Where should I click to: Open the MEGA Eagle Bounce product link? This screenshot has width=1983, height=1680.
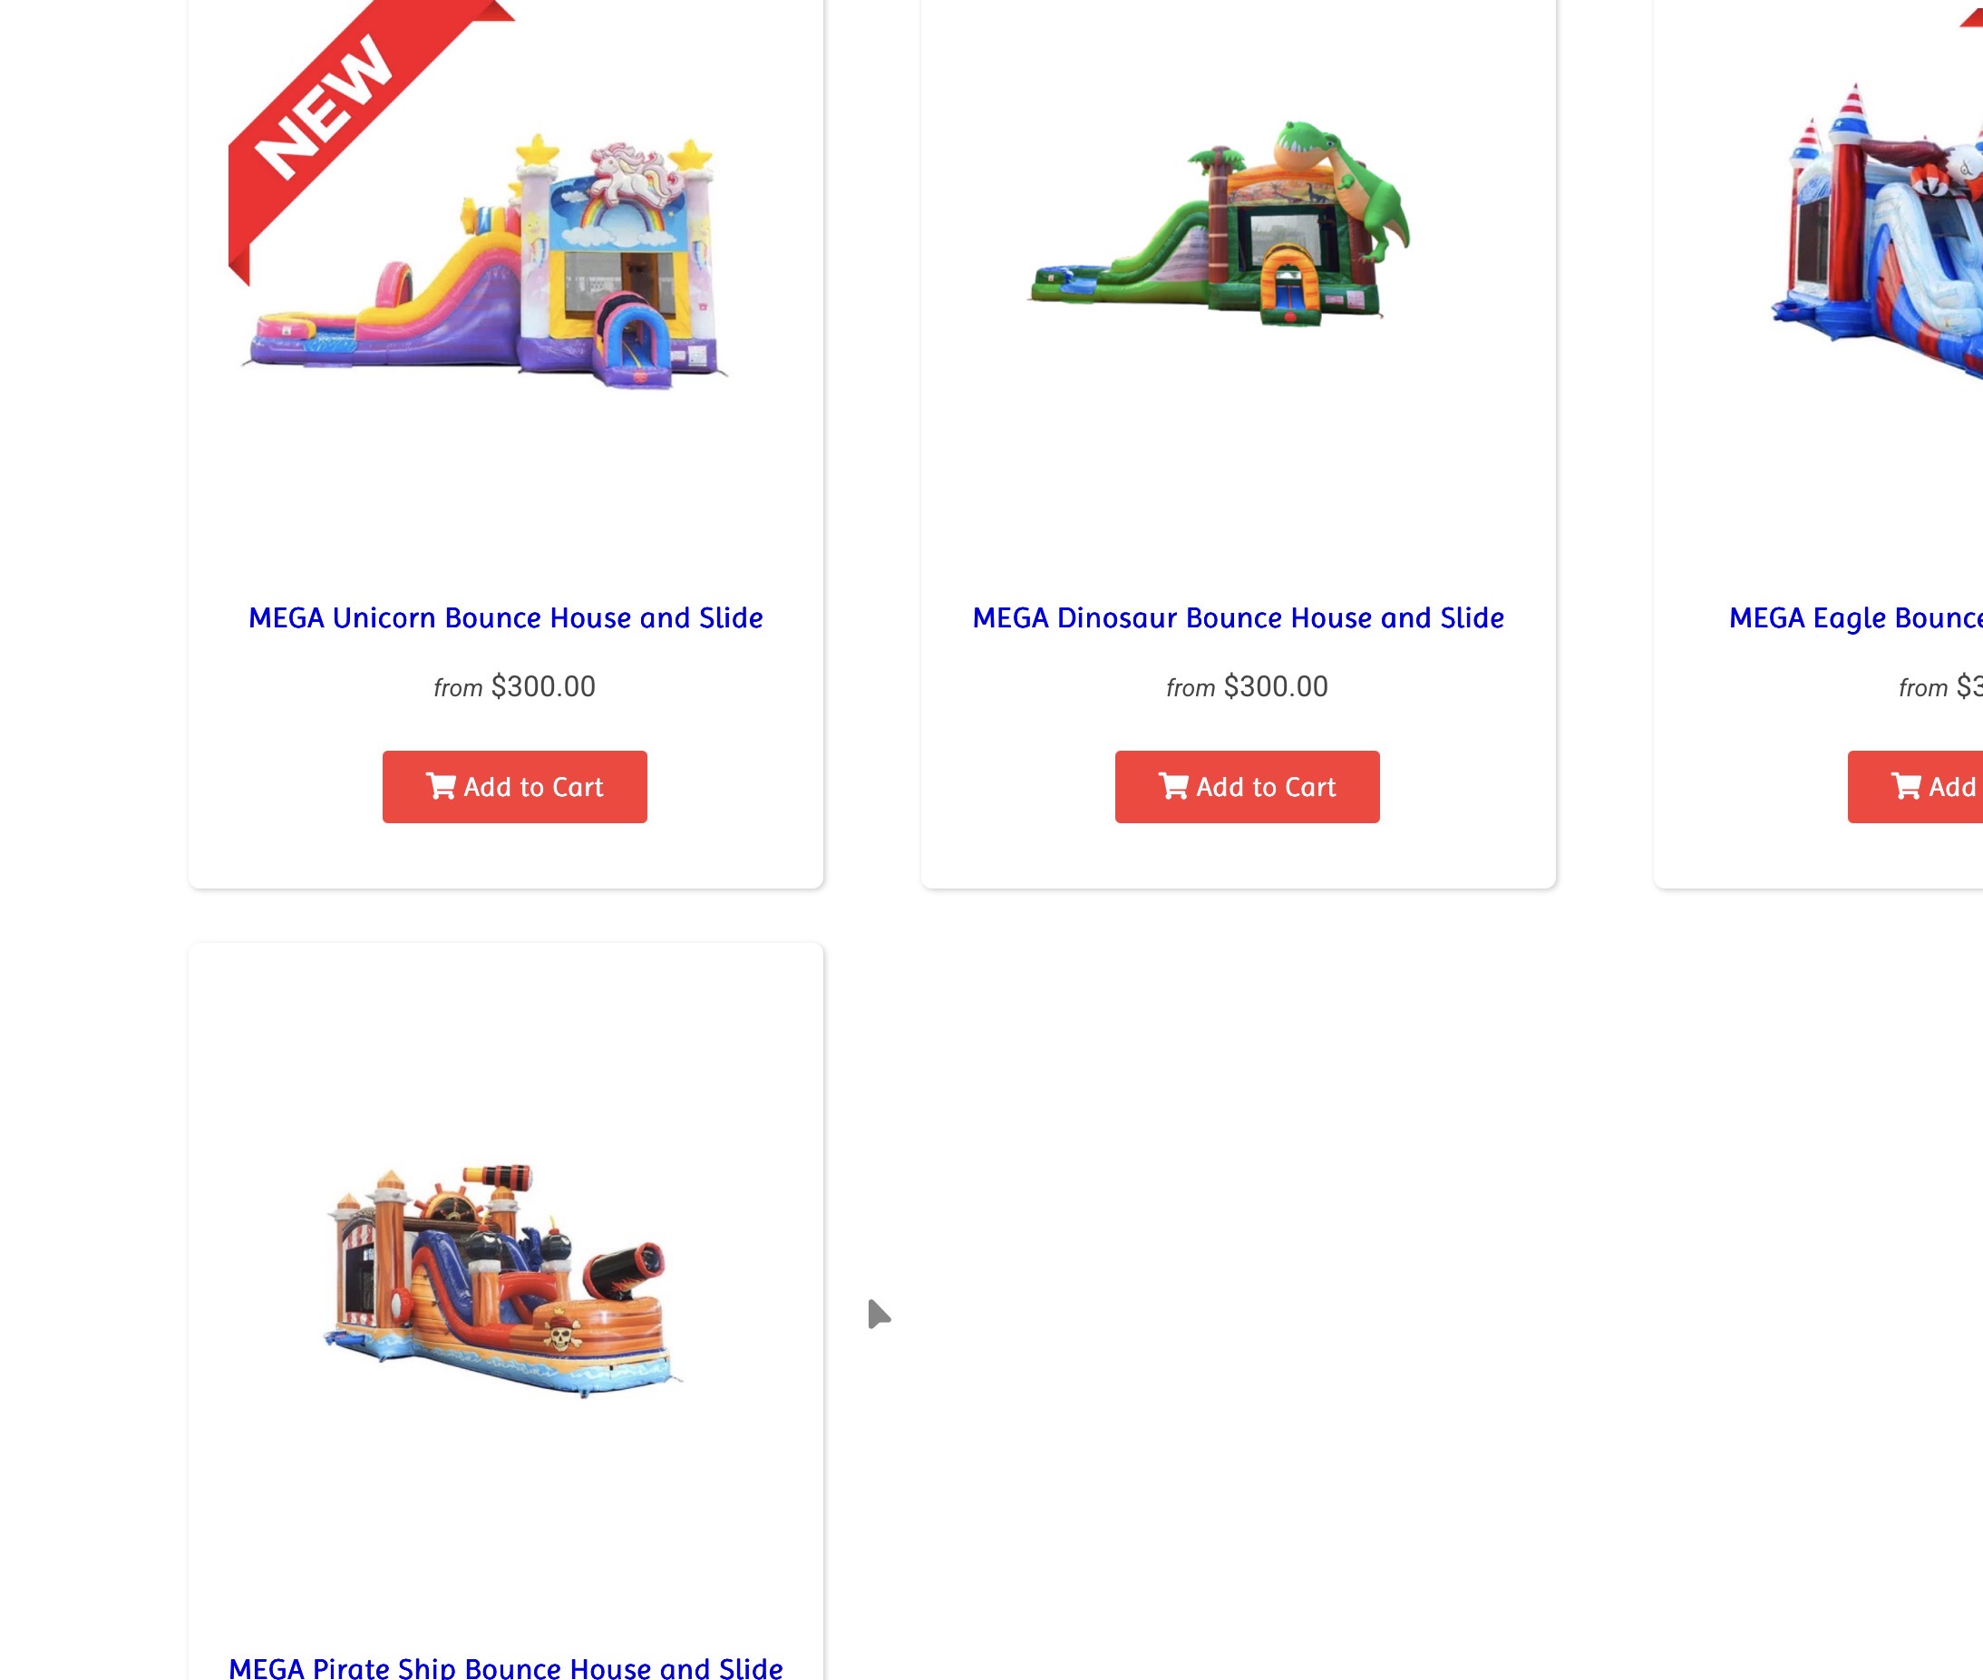click(x=1856, y=618)
